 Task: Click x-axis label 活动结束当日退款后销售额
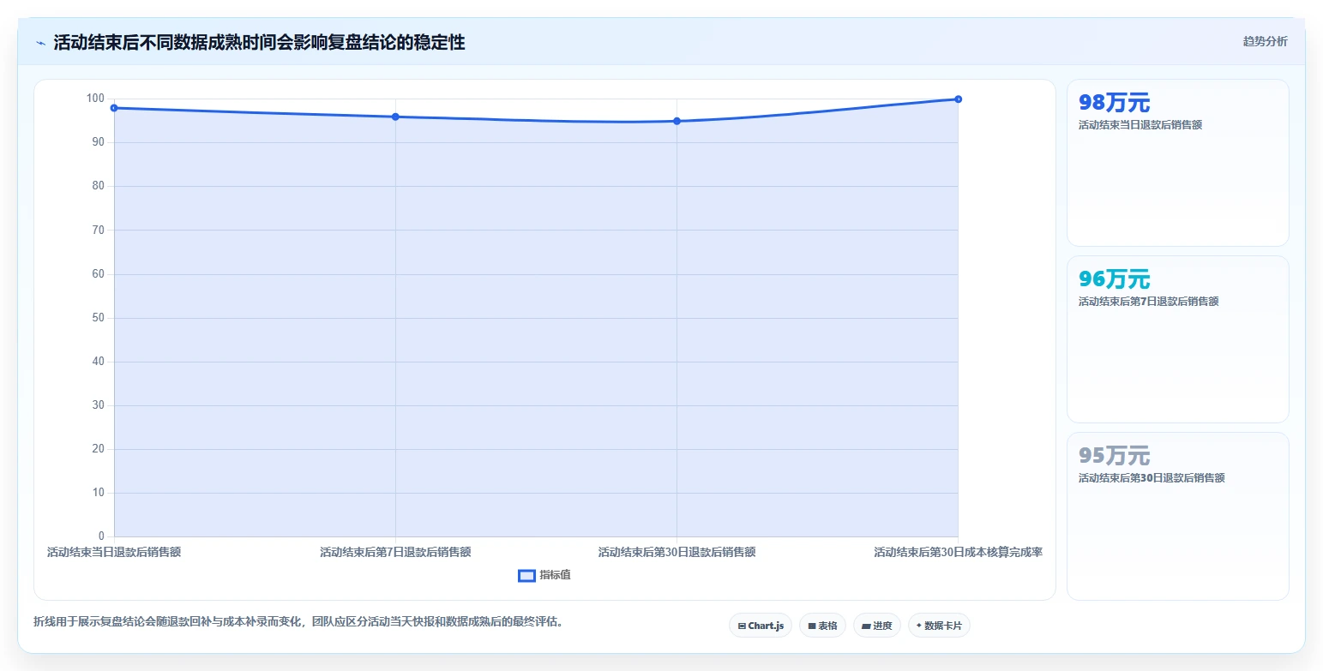114,552
